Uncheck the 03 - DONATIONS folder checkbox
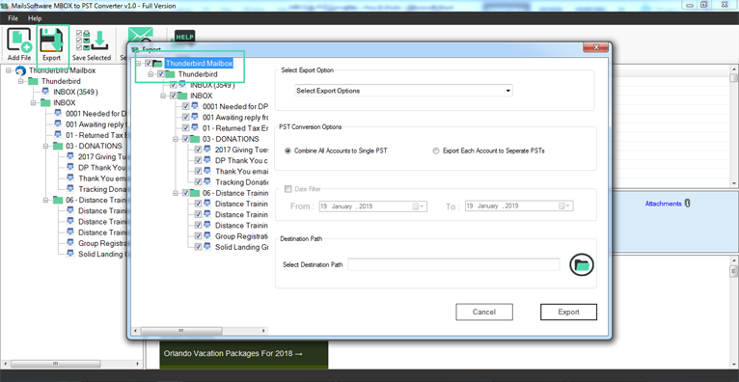Viewport: 739px width, 382px height. point(185,140)
